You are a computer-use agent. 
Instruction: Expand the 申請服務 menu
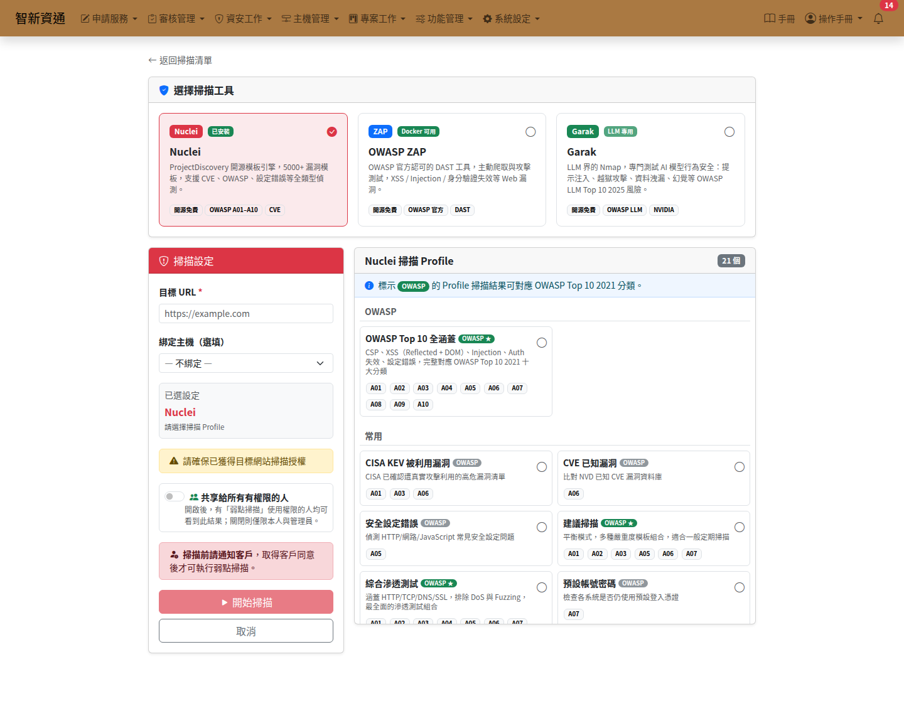pyautogui.click(x=109, y=19)
